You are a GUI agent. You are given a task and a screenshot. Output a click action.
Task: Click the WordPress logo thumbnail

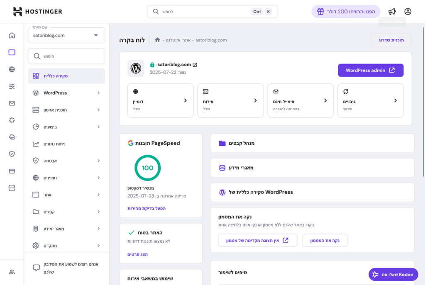click(136, 68)
